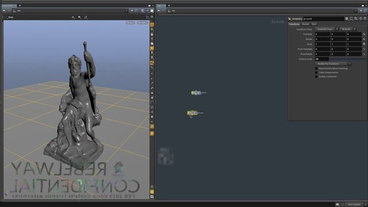This screenshot has width=368, height=207.
Task: Select the Scene View pane tab
Action: point(8,6)
